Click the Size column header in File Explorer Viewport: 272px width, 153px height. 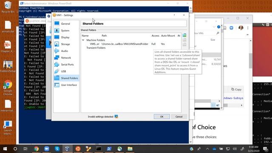click(x=212, y=40)
